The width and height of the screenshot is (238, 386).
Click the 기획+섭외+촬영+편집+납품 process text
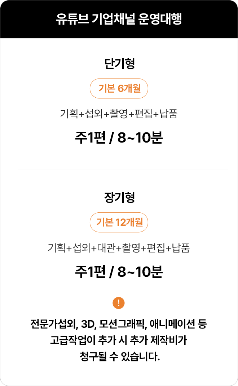119,114
